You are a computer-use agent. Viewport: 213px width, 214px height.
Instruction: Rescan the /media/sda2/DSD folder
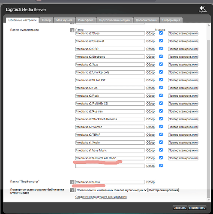[183, 49]
